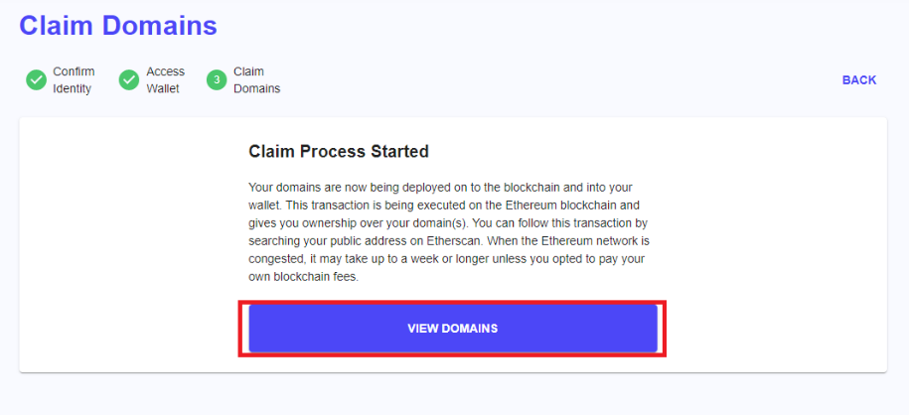Select the Claim Domains step label
The height and width of the screenshot is (415, 909).
tap(256, 80)
